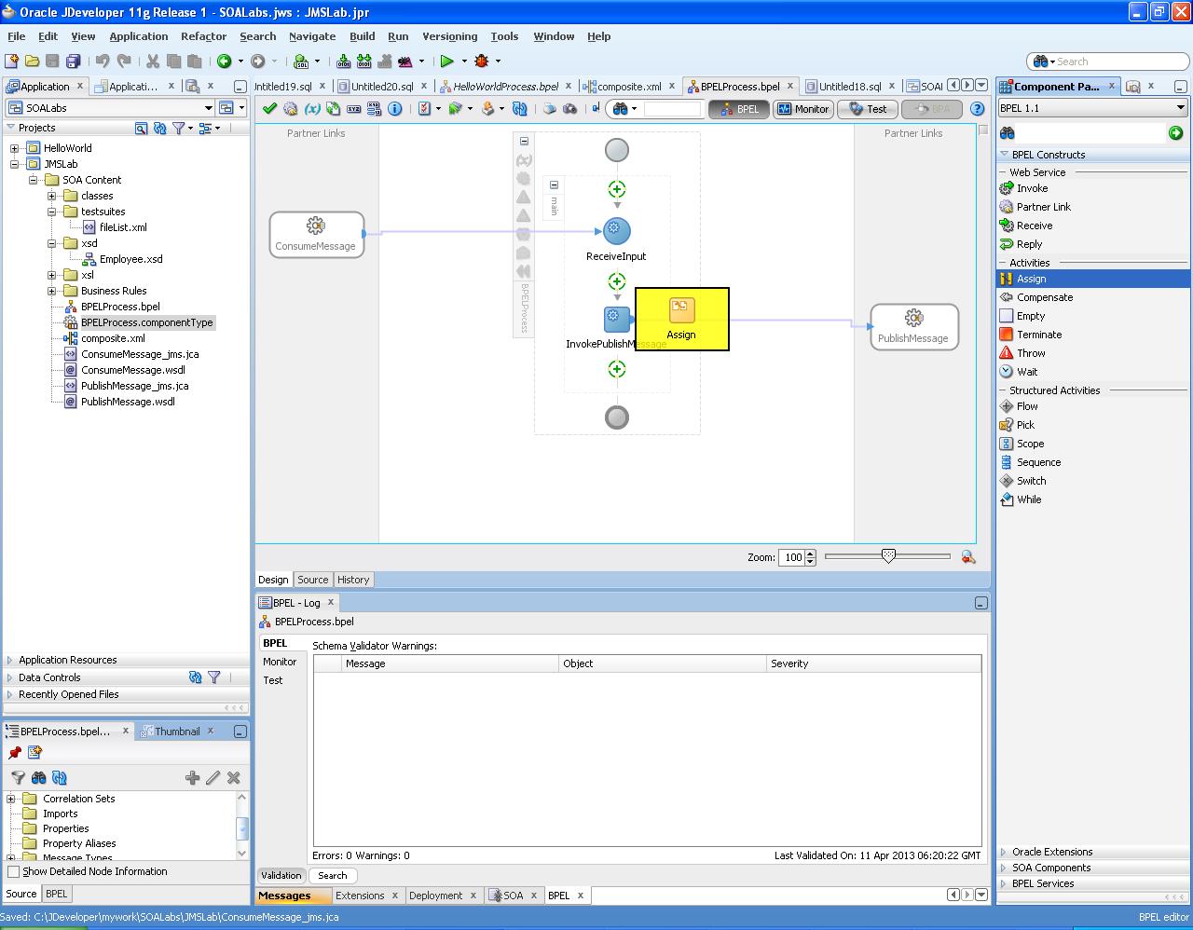Open the BPEL variables editor (x) icon
The height and width of the screenshot is (930, 1193).
coord(311,108)
